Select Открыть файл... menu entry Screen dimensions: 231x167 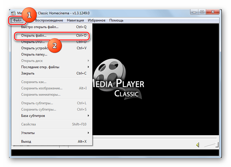pos(56,36)
